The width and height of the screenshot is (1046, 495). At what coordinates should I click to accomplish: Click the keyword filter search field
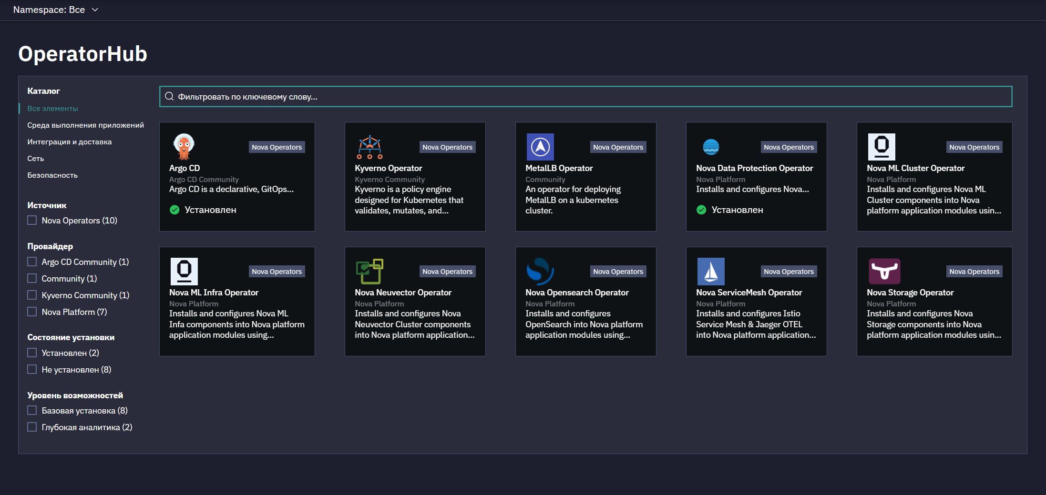click(x=585, y=97)
